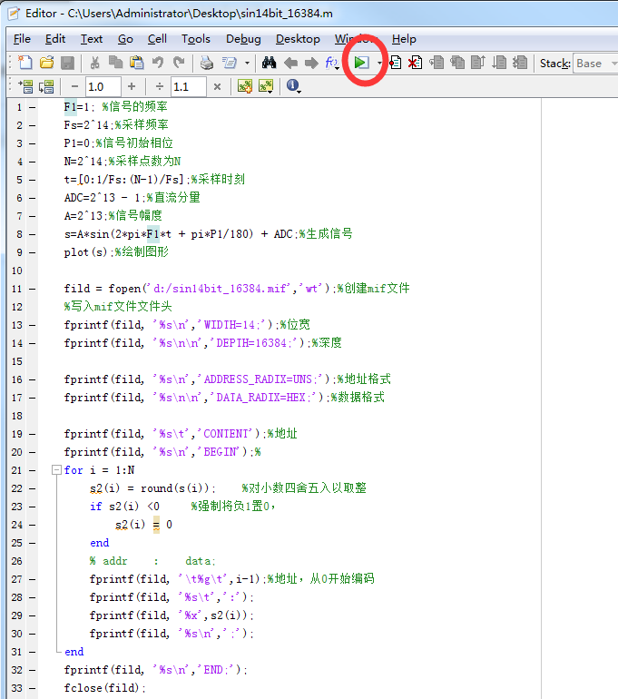
Task: Click 'fclose(fild)' on line 33
Action: [102, 688]
